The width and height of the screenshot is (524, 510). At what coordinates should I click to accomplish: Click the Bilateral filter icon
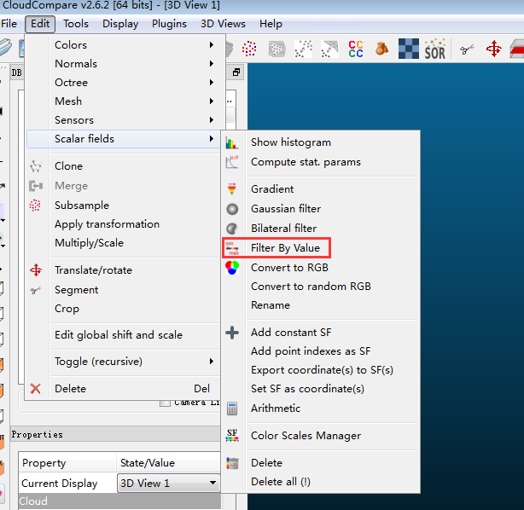pos(232,229)
